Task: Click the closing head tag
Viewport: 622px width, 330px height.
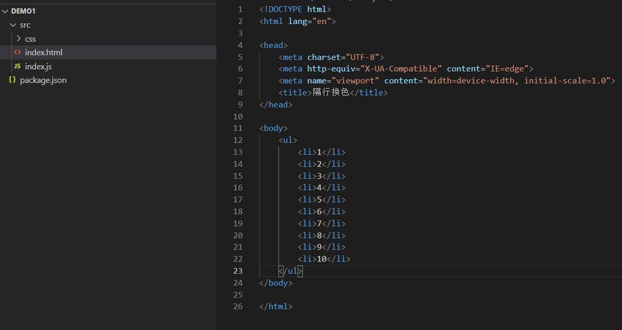Action: 276,105
